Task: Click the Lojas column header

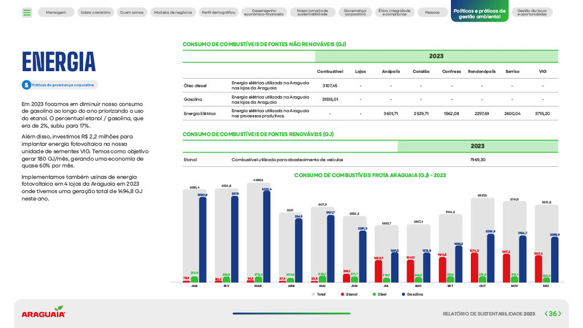Action: coord(360,71)
